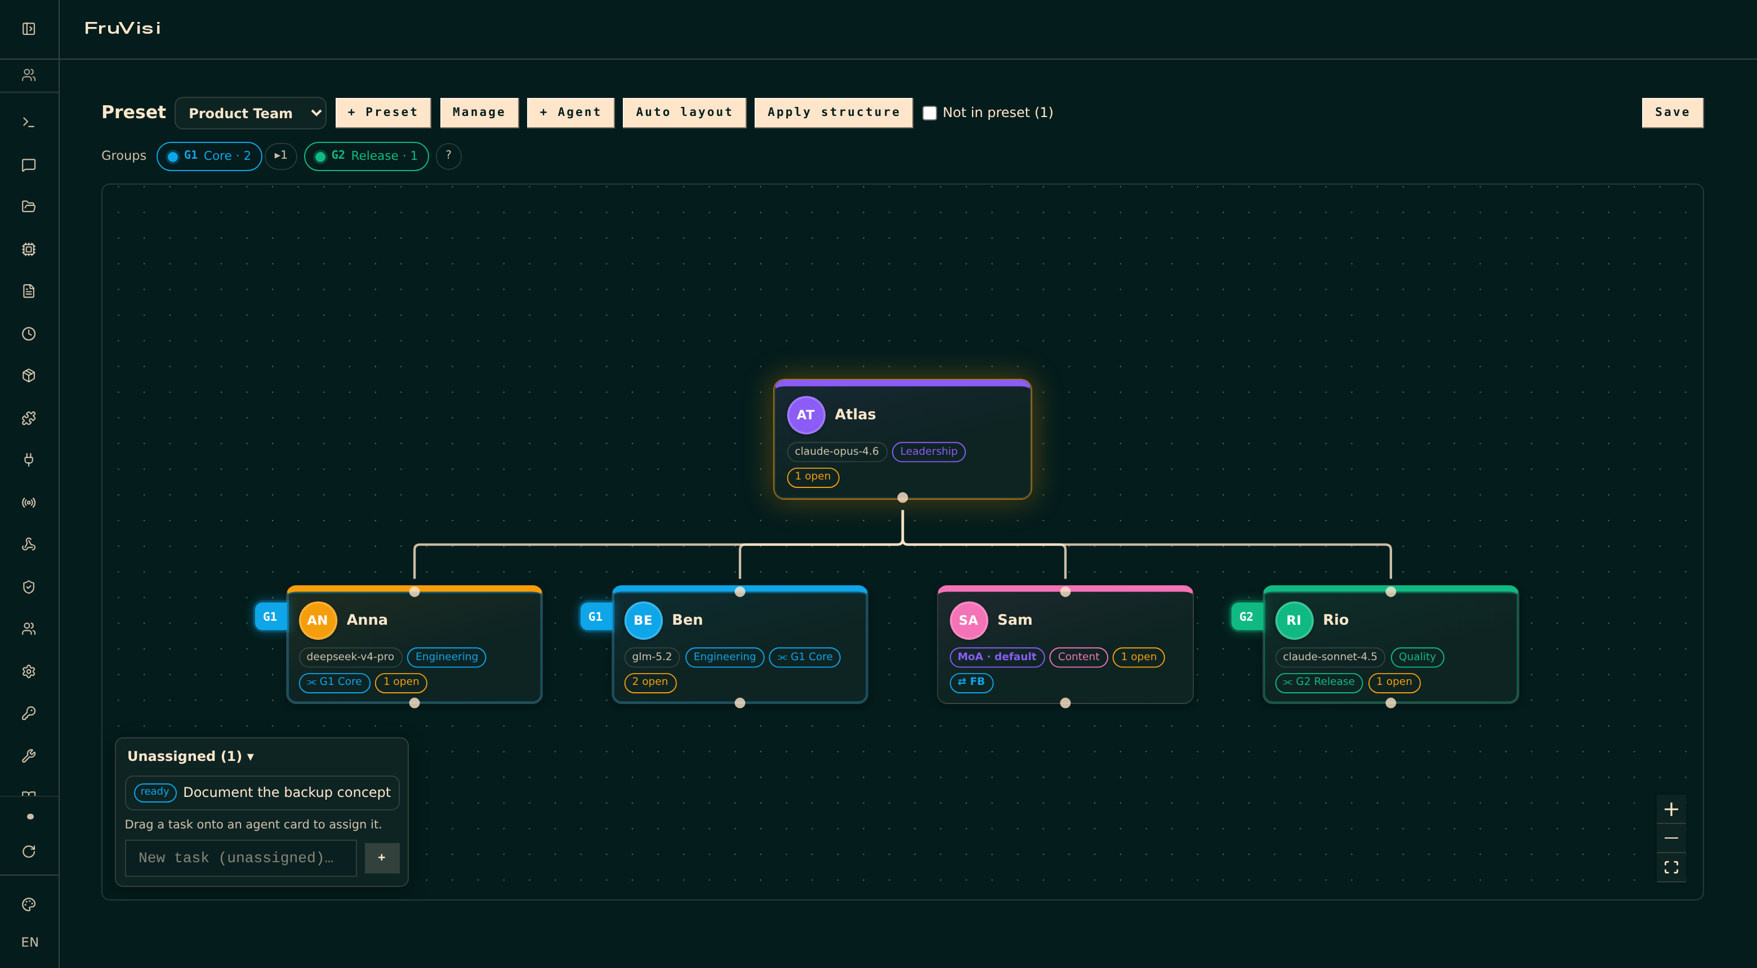1757x968 pixels.
Task: Fit canvas to view with fullscreen icon
Action: tap(1671, 867)
